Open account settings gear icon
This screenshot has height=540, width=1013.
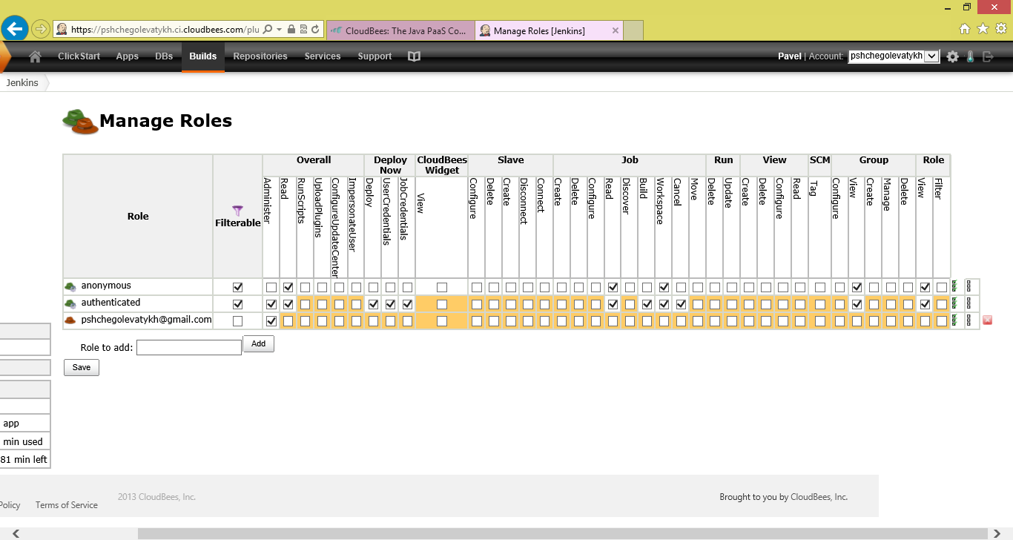point(952,56)
